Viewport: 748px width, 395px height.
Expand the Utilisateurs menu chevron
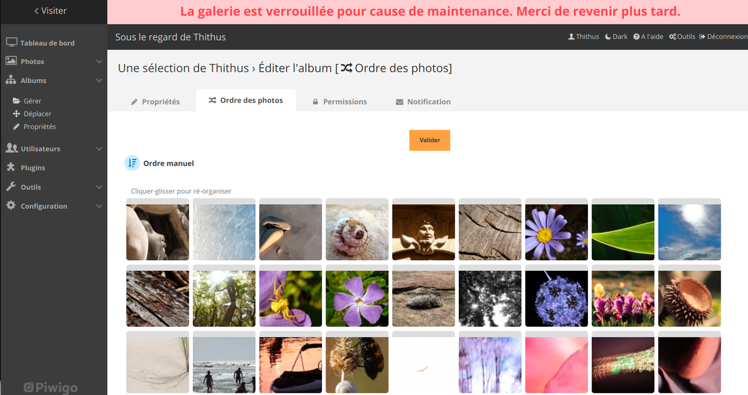click(x=99, y=149)
